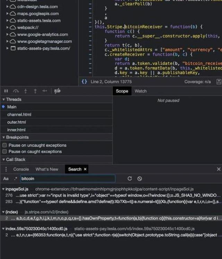The height and width of the screenshot is (259, 222).
Task: Clear the search results
Action: [x=139, y=179]
